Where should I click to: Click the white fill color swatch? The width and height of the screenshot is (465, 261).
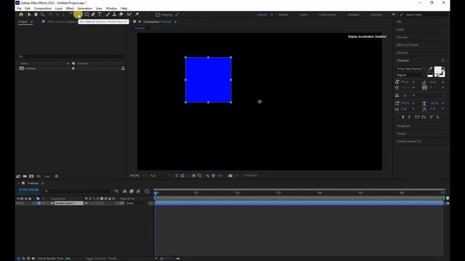[x=437, y=70]
